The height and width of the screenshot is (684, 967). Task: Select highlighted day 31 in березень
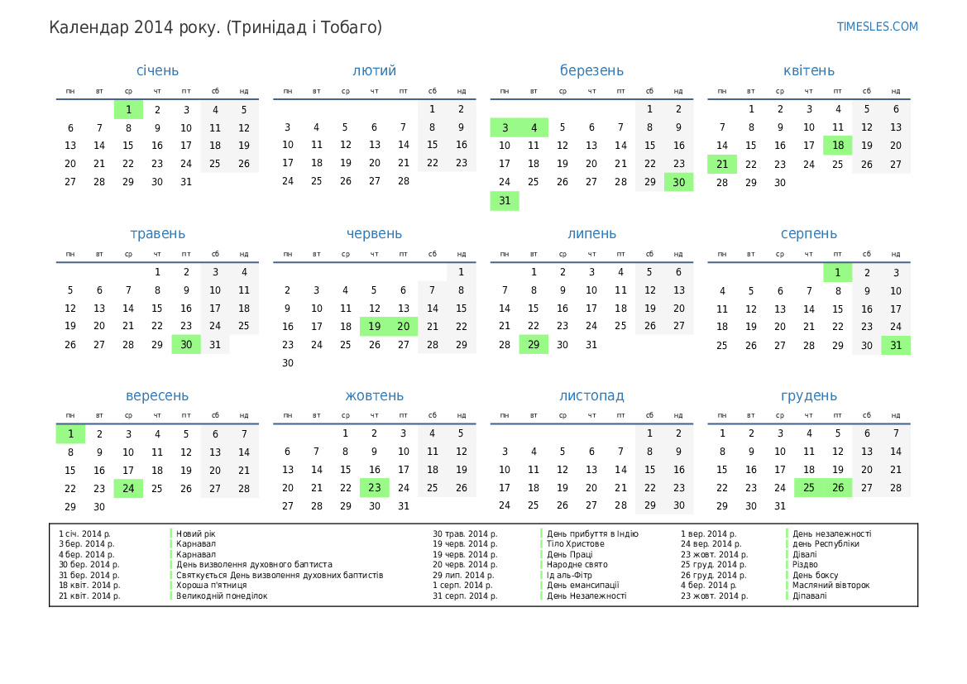(505, 200)
